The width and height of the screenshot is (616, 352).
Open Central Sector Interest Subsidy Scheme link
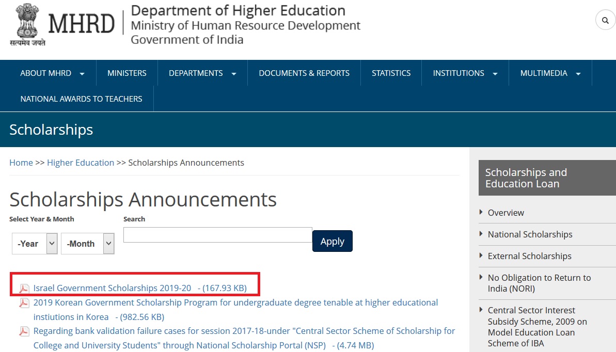(x=538, y=327)
